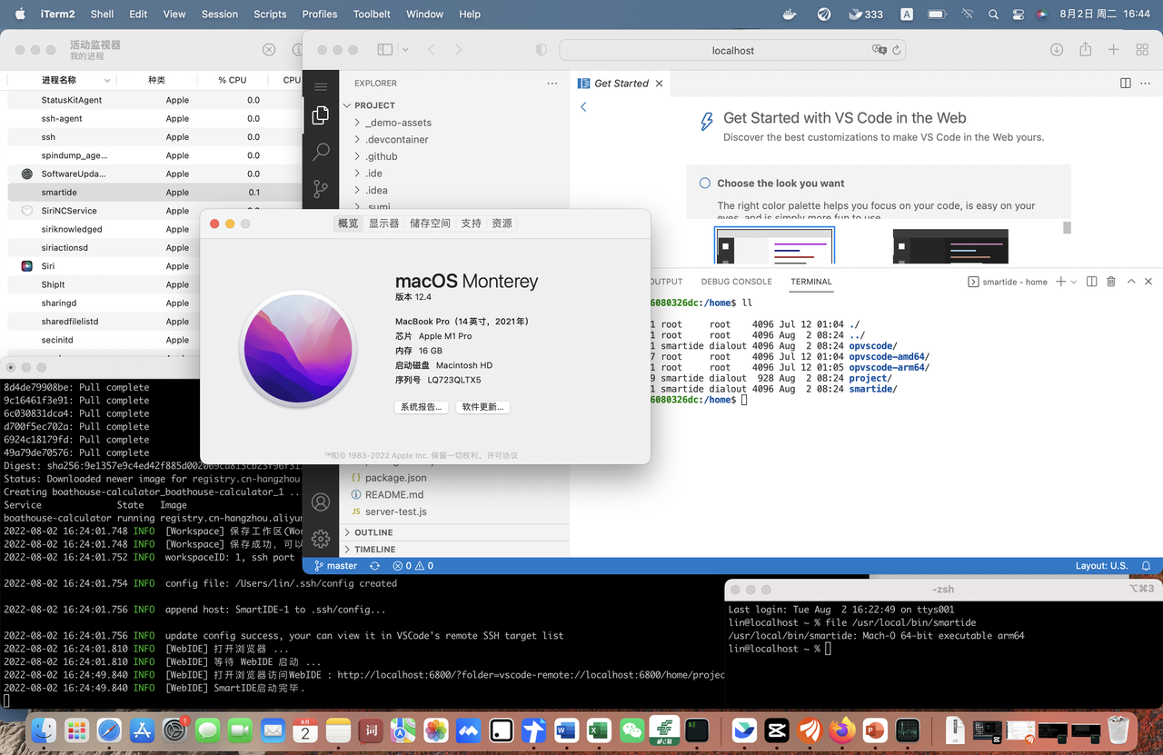Click Layout: U.S. in the status bar
The width and height of the screenshot is (1163, 755).
[1101, 565]
